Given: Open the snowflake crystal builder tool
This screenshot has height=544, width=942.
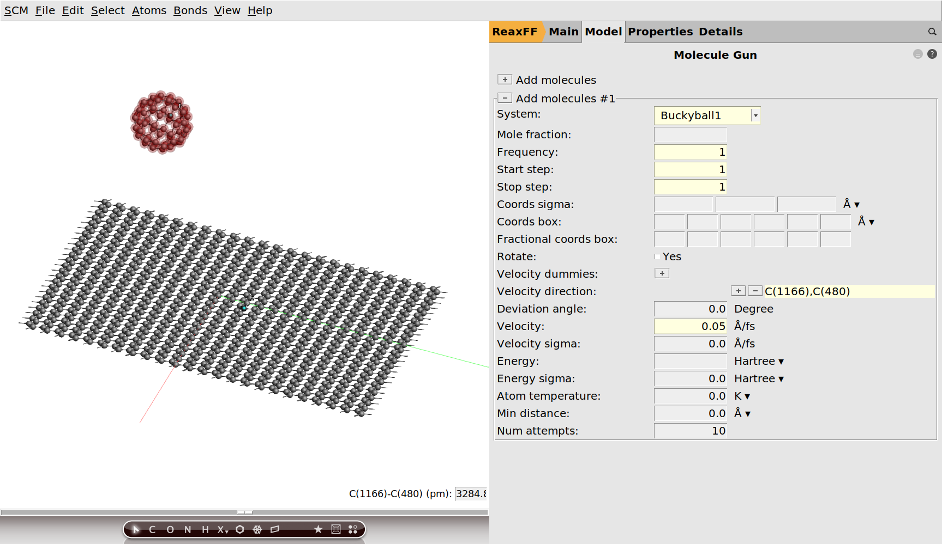Looking at the screenshot, I should point(257,529).
